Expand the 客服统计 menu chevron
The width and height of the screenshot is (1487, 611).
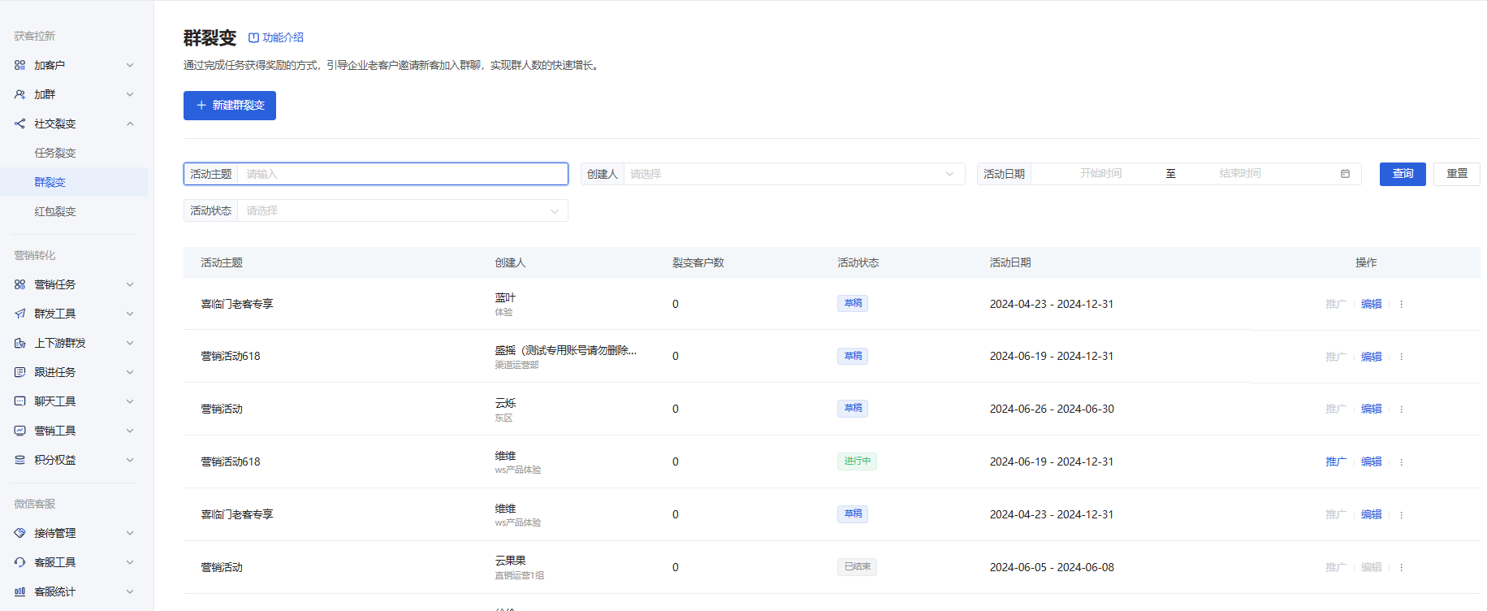coord(130,591)
